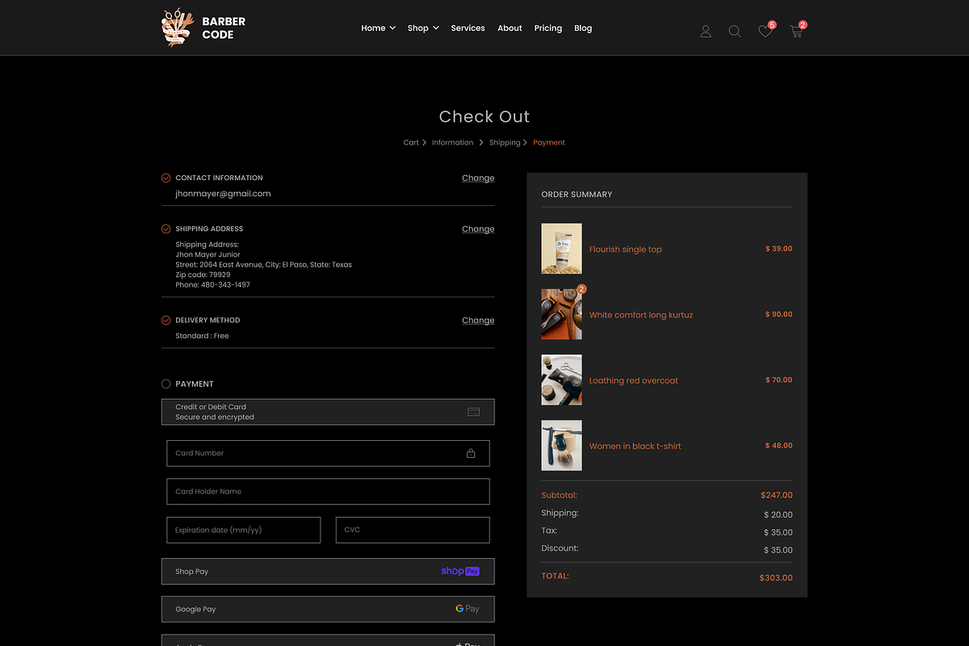Change the delivery method
This screenshot has height=646, width=969.
pos(478,320)
